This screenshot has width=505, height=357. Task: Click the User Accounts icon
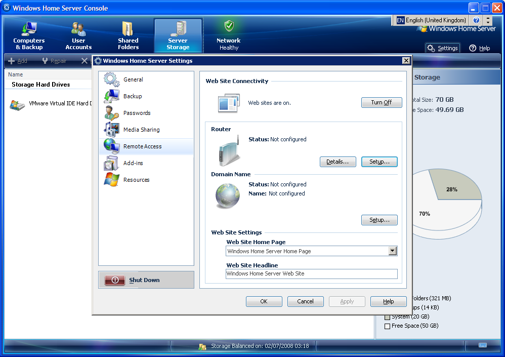tap(78, 28)
